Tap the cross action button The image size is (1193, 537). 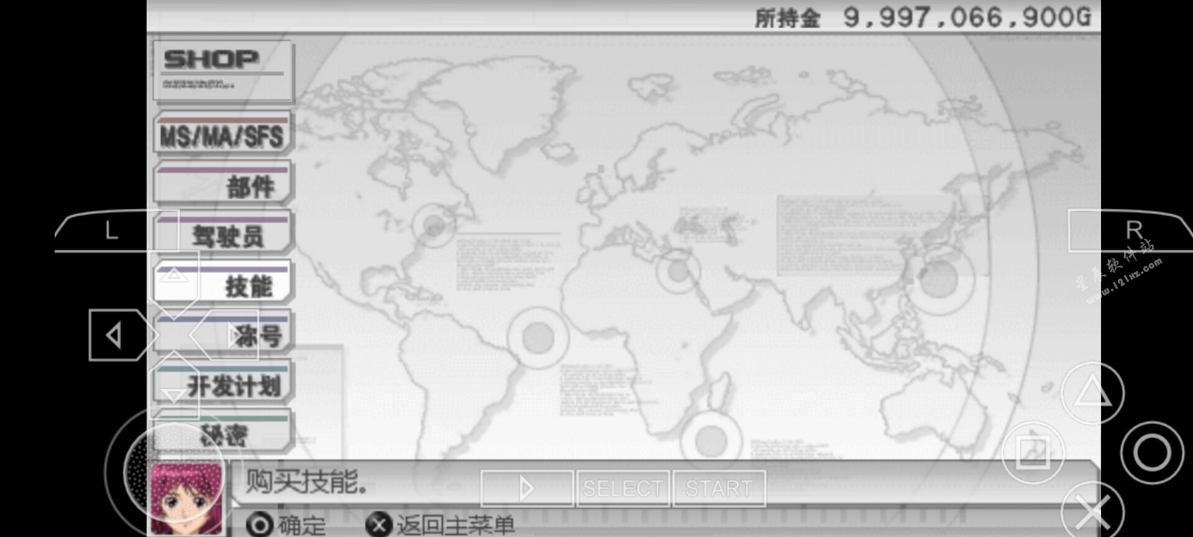pyautogui.click(x=1093, y=512)
